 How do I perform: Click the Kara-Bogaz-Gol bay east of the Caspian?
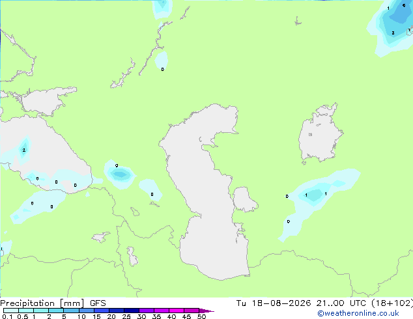pyautogui.click(x=244, y=199)
